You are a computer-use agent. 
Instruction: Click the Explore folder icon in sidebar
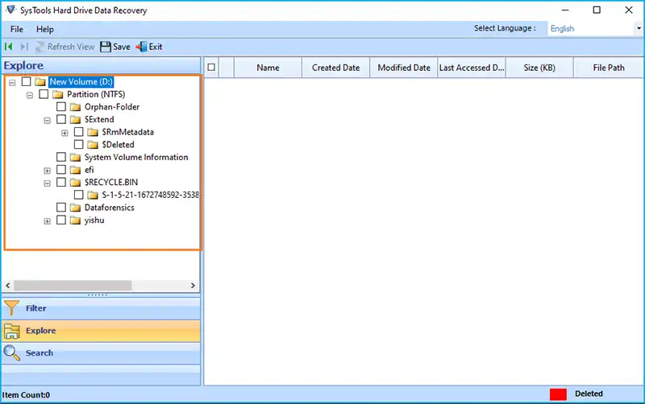(11, 331)
